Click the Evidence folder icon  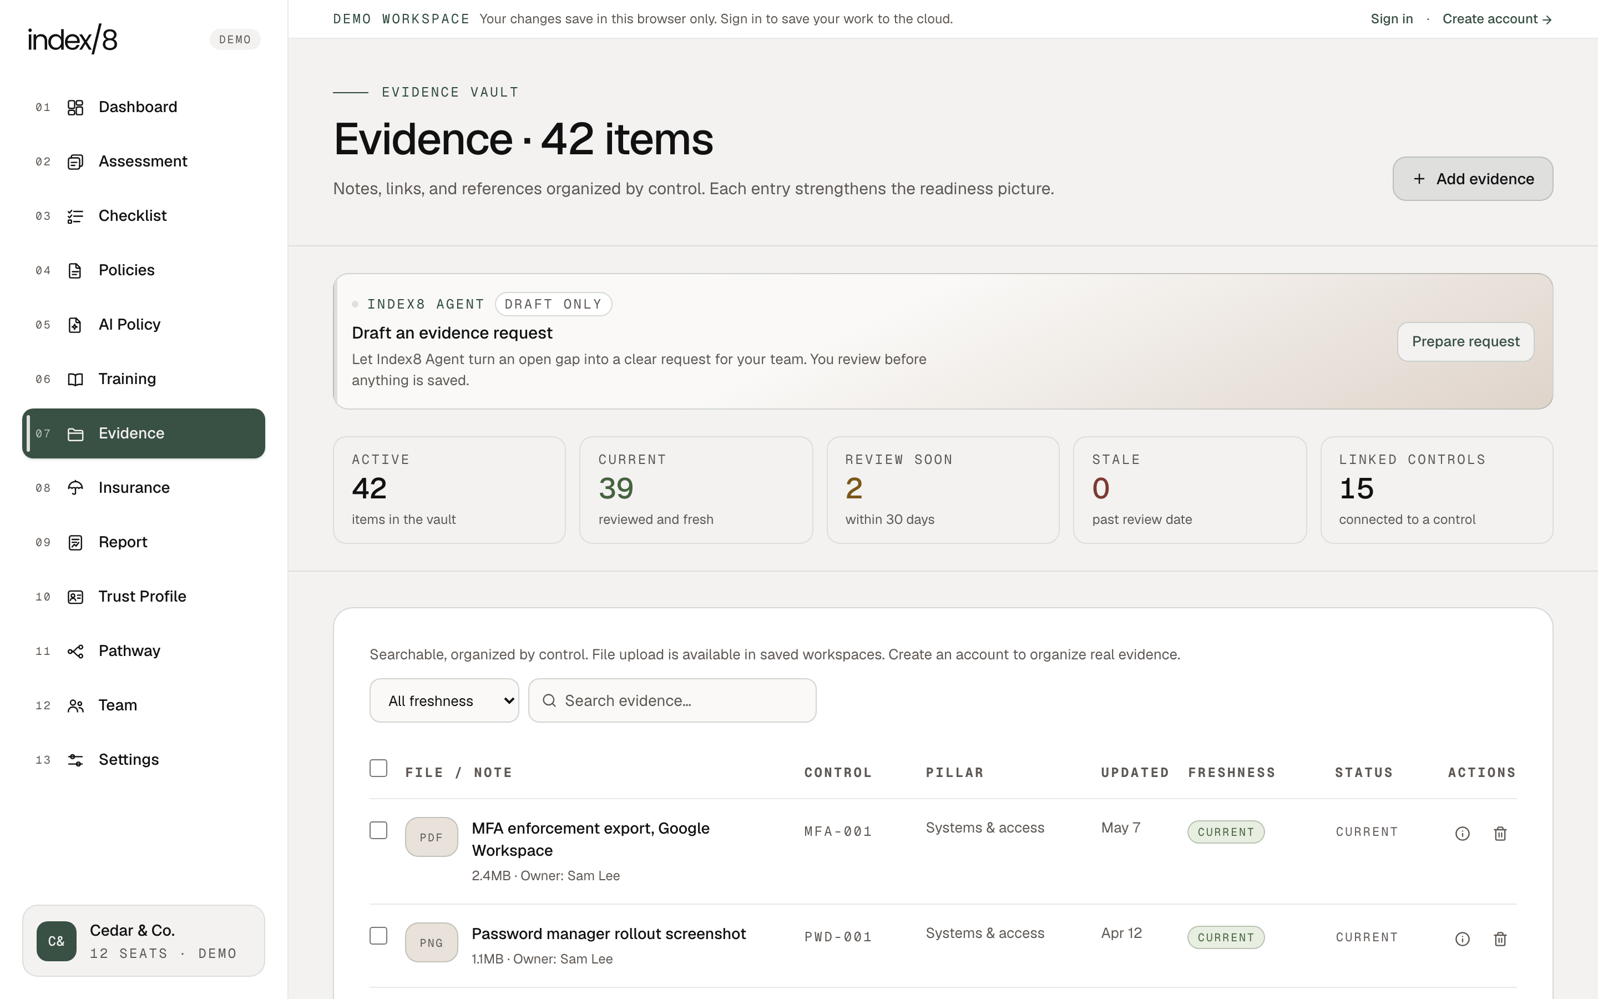coord(75,433)
